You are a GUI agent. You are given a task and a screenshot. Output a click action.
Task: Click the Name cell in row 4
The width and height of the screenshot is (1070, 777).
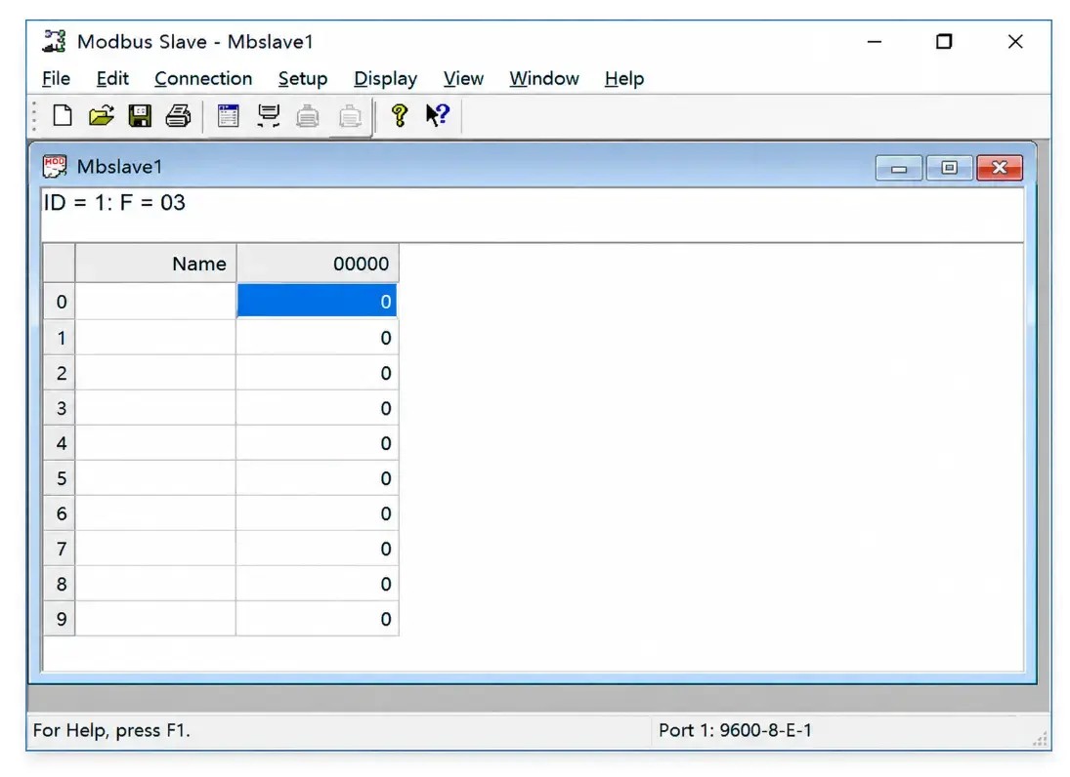tap(155, 443)
